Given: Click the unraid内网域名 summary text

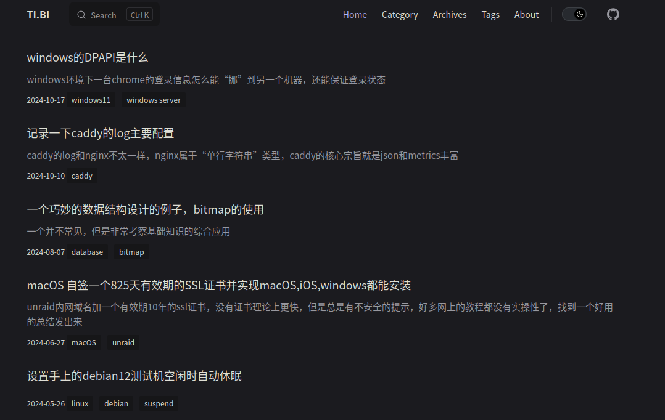Looking at the screenshot, I should point(320,315).
